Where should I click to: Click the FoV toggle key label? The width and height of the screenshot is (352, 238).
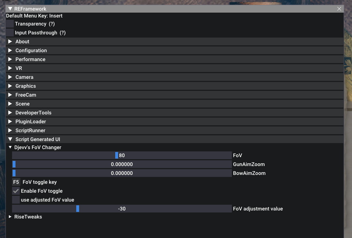pos(40,182)
